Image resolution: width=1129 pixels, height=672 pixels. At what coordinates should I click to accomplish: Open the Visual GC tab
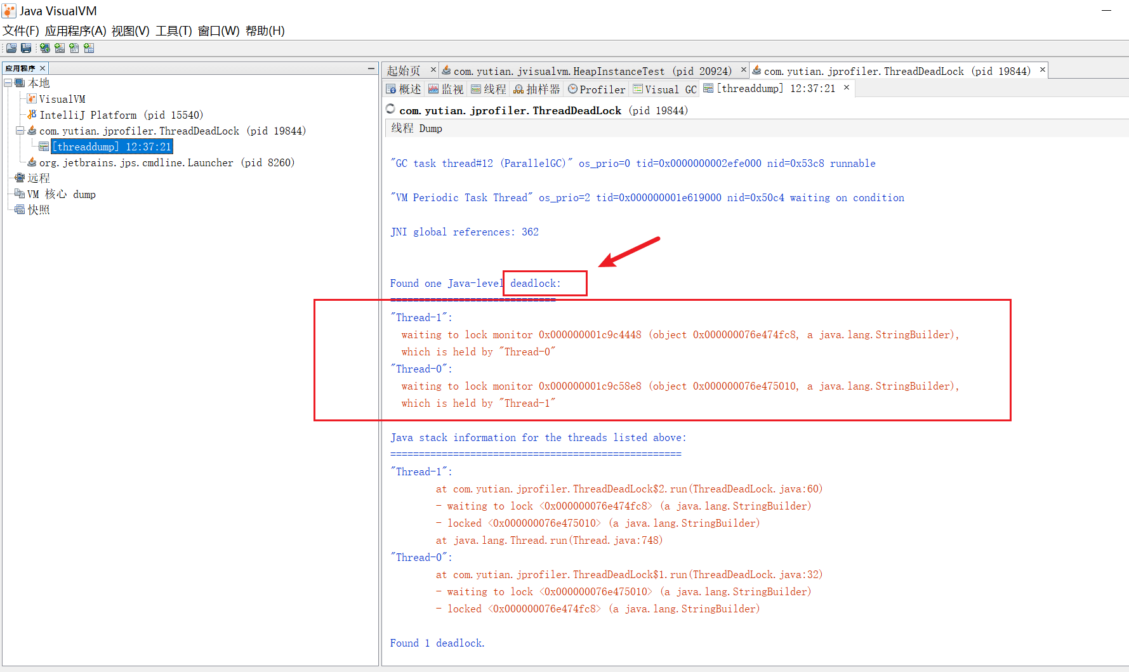(664, 89)
